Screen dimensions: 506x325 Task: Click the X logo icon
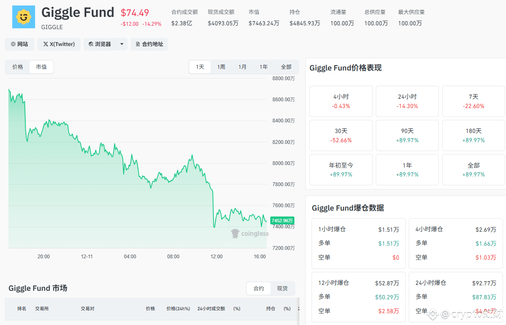coord(46,44)
